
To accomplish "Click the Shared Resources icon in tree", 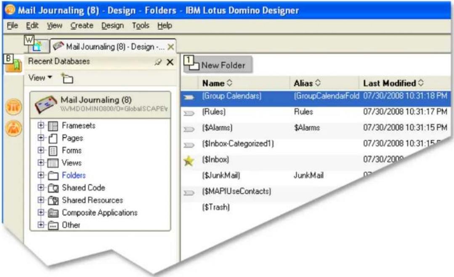I will 53,200.
